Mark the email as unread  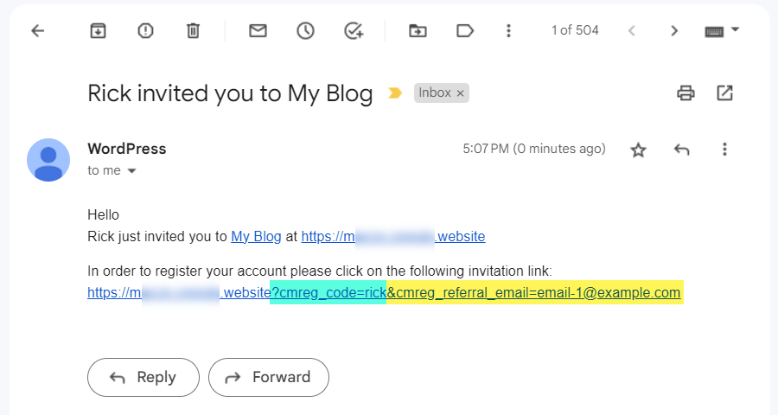tap(258, 31)
